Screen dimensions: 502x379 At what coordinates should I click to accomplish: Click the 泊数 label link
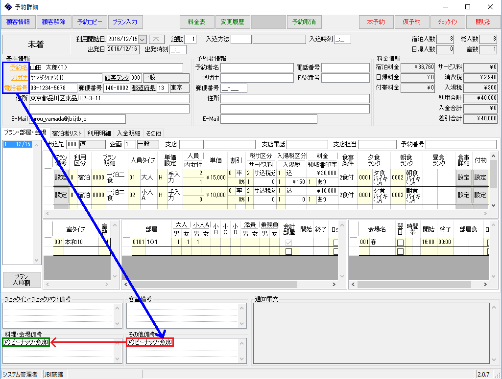(177, 39)
